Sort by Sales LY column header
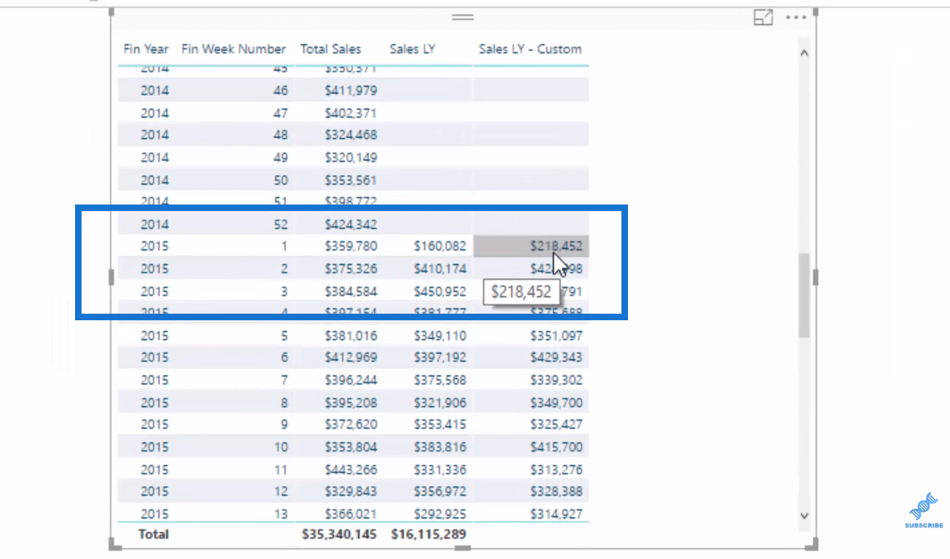 412,49
